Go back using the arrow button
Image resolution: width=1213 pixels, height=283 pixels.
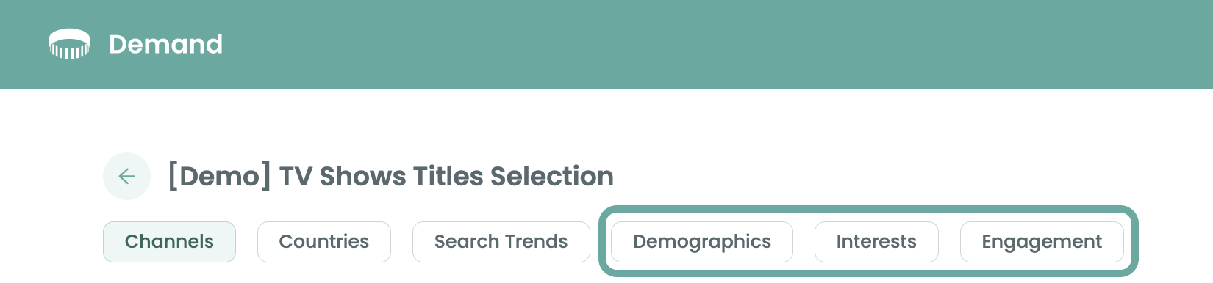(x=126, y=176)
